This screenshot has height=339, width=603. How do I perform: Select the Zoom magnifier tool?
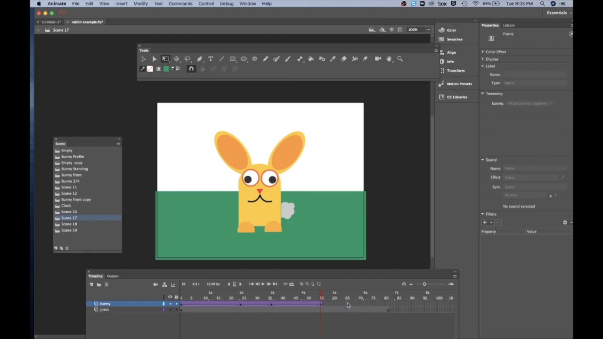[400, 59]
